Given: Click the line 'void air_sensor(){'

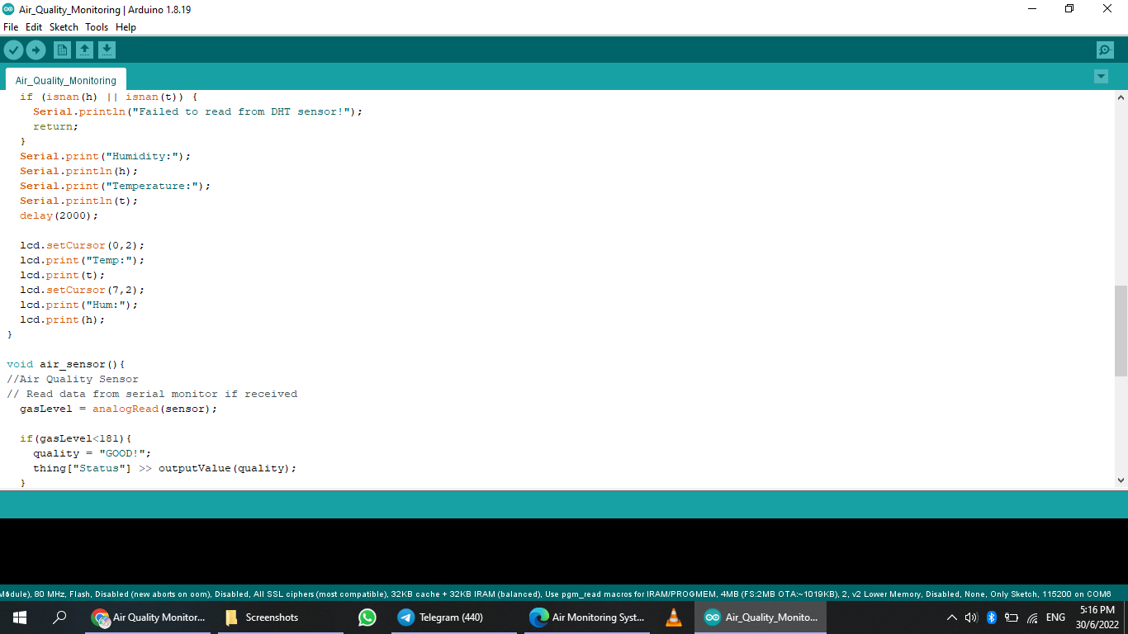Looking at the screenshot, I should (66, 364).
